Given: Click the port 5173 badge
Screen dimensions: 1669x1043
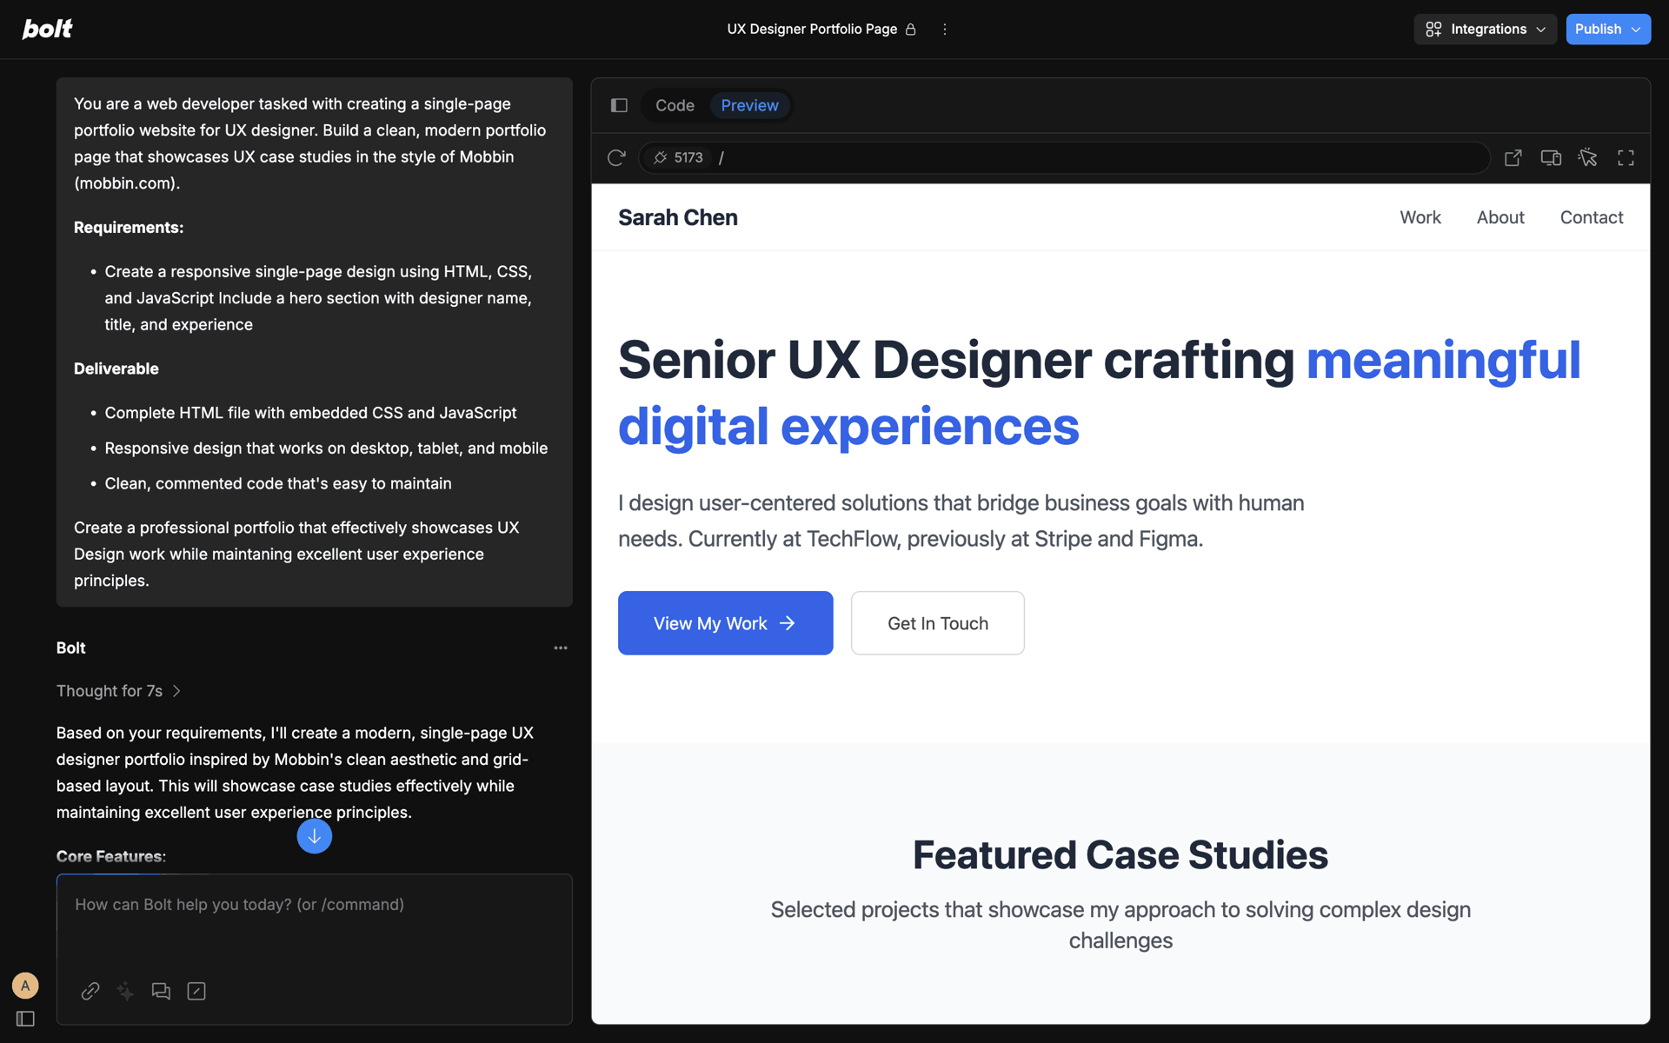Looking at the screenshot, I should tap(678, 157).
